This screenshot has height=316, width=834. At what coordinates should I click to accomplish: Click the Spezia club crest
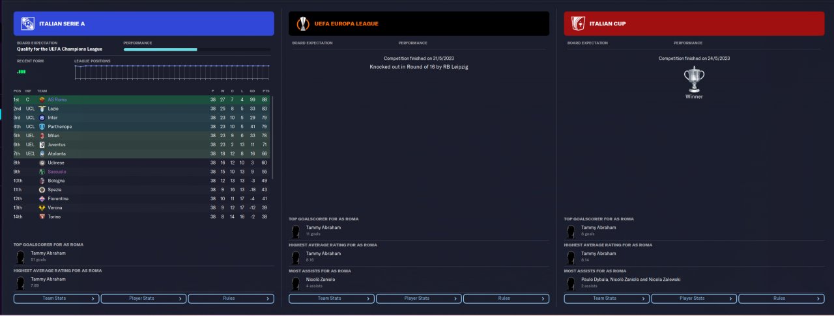(42, 190)
